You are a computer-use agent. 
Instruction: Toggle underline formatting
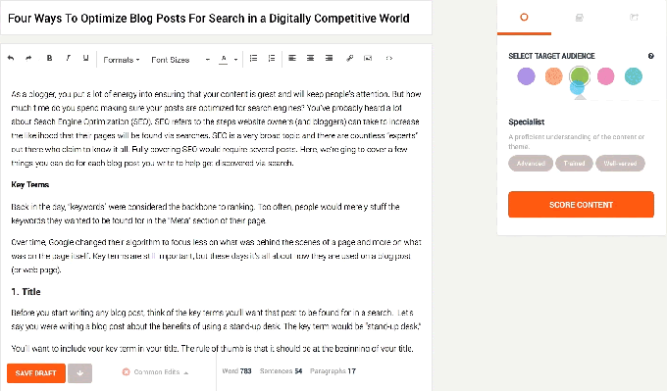85,58
